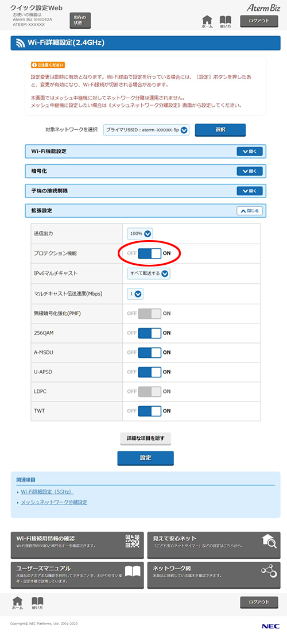
Task: Click the footer usage guide book icon
Action: coord(37,603)
